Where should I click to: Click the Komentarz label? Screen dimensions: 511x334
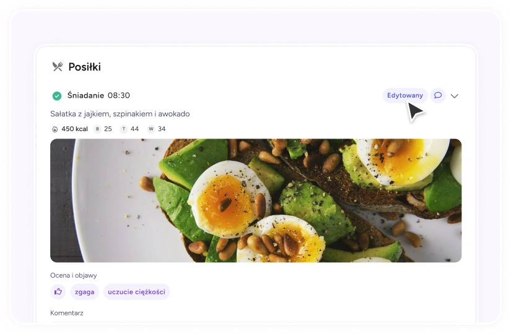(67, 313)
